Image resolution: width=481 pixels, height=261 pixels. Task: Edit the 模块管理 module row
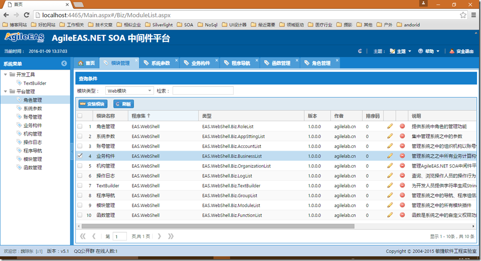coord(390,205)
